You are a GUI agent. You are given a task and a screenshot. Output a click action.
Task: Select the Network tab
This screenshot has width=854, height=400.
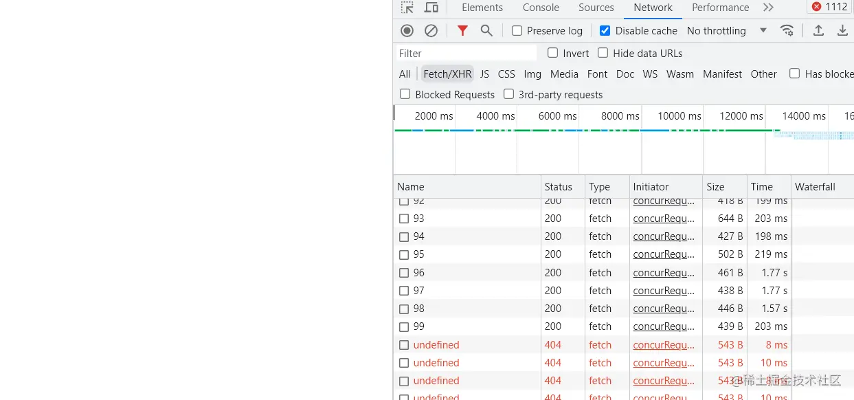coord(653,8)
